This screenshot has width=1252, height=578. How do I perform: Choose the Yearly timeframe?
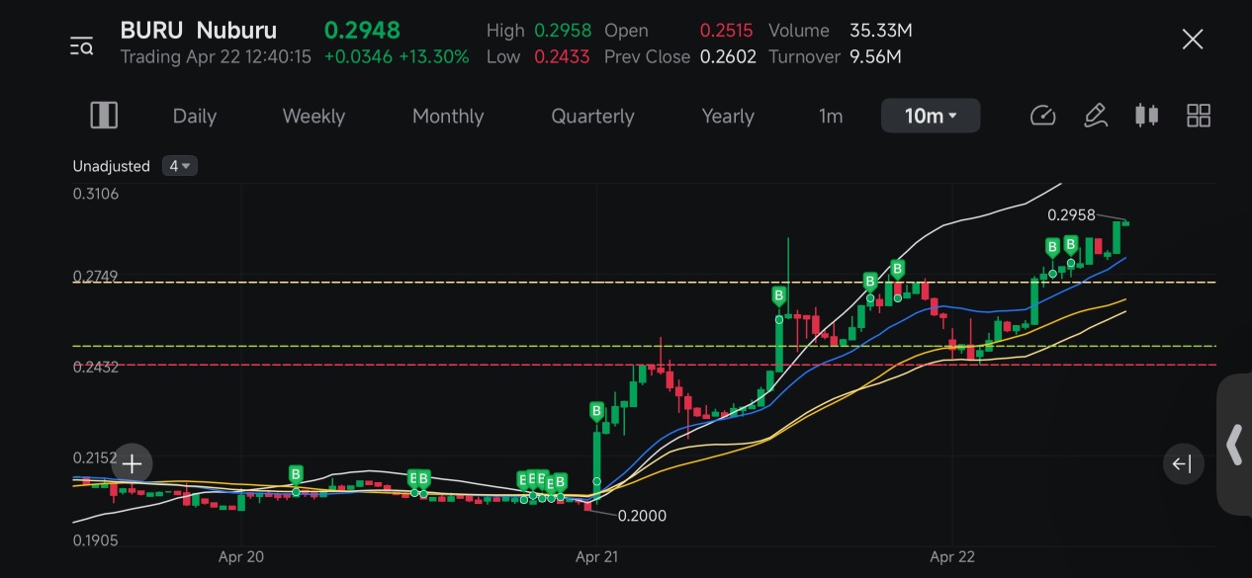click(728, 116)
